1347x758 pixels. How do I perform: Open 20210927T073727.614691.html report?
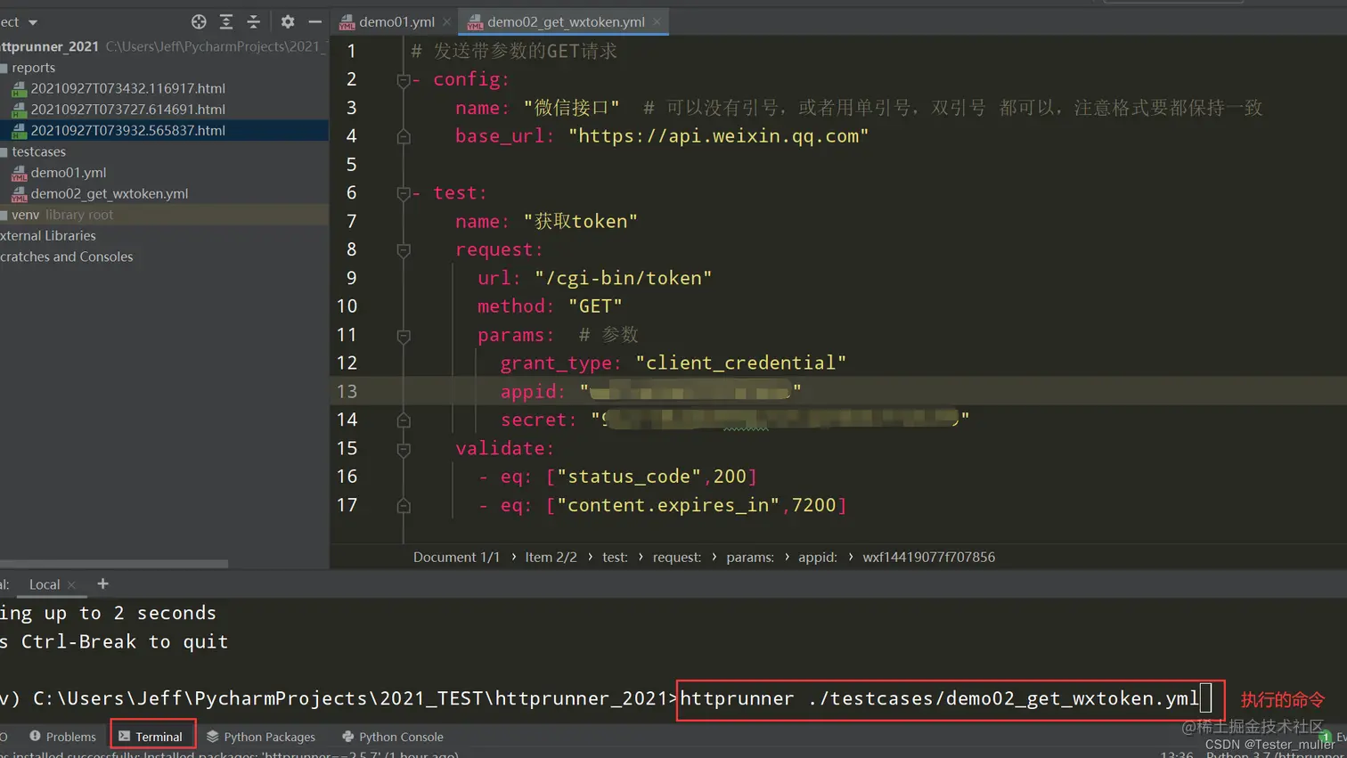click(x=127, y=110)
